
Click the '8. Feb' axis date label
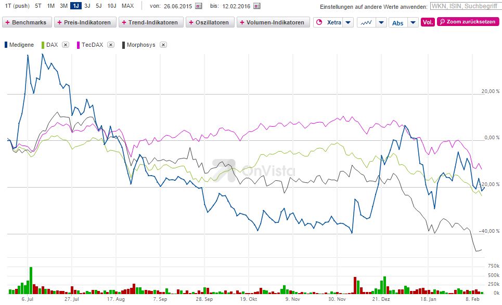(x=472, y=299)
